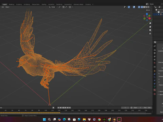Open proportional editing falloff menu
Viewport: 163px width, 122px height.
point(72,7)
